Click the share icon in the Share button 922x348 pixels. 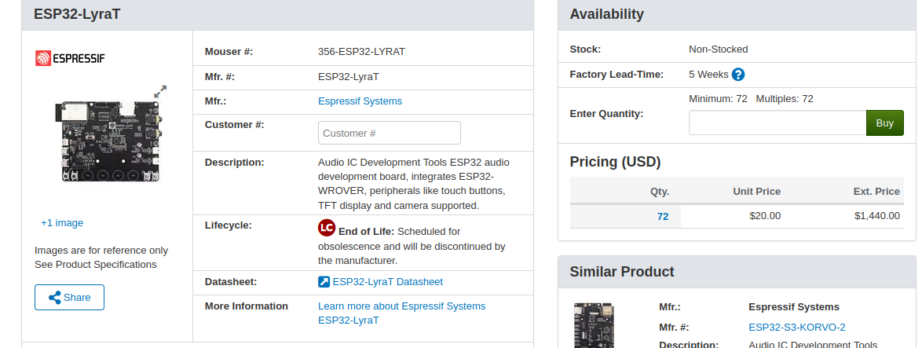click(55, 298)
